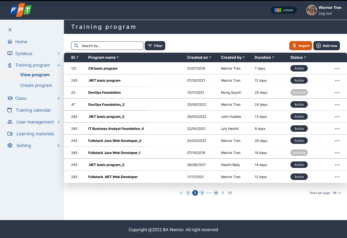The image size is (347, 238).
Task: Click the Search by input field
Action: tap(107, 46)
